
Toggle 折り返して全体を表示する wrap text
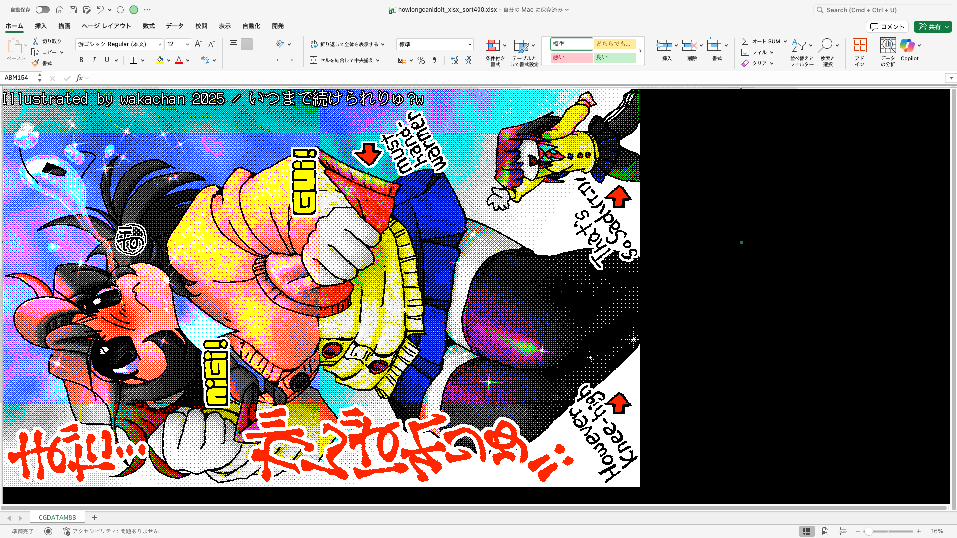(346, 44)
